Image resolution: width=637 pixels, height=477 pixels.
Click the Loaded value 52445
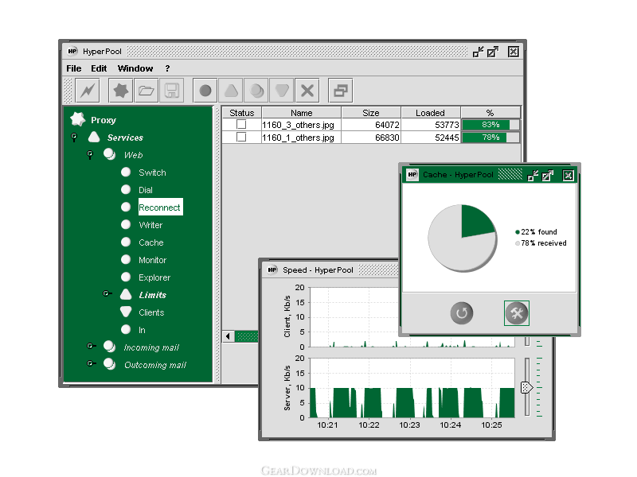pyautogui.click(x=447, y=138)
